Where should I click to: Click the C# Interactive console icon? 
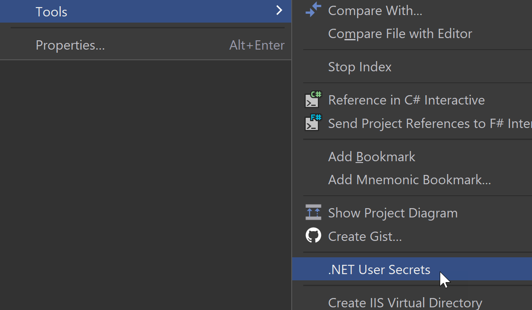[313, 100]
